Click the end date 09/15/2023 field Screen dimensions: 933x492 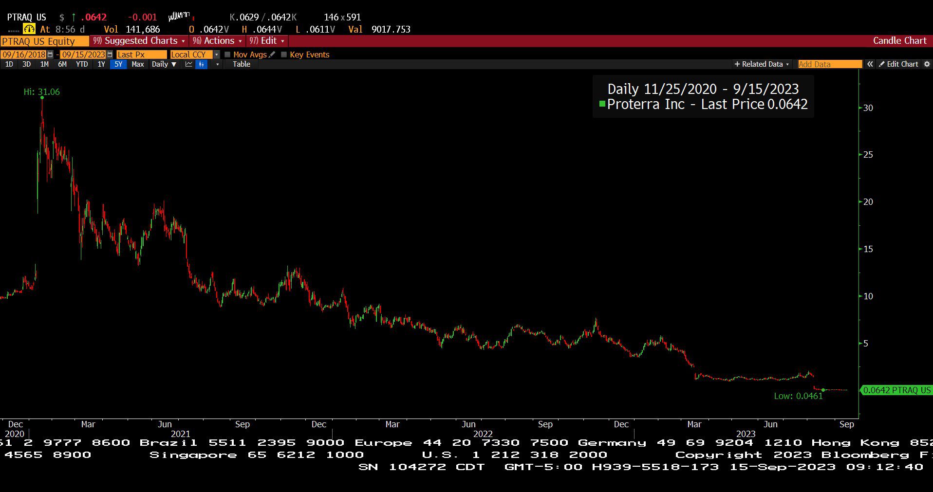(83, 55)
